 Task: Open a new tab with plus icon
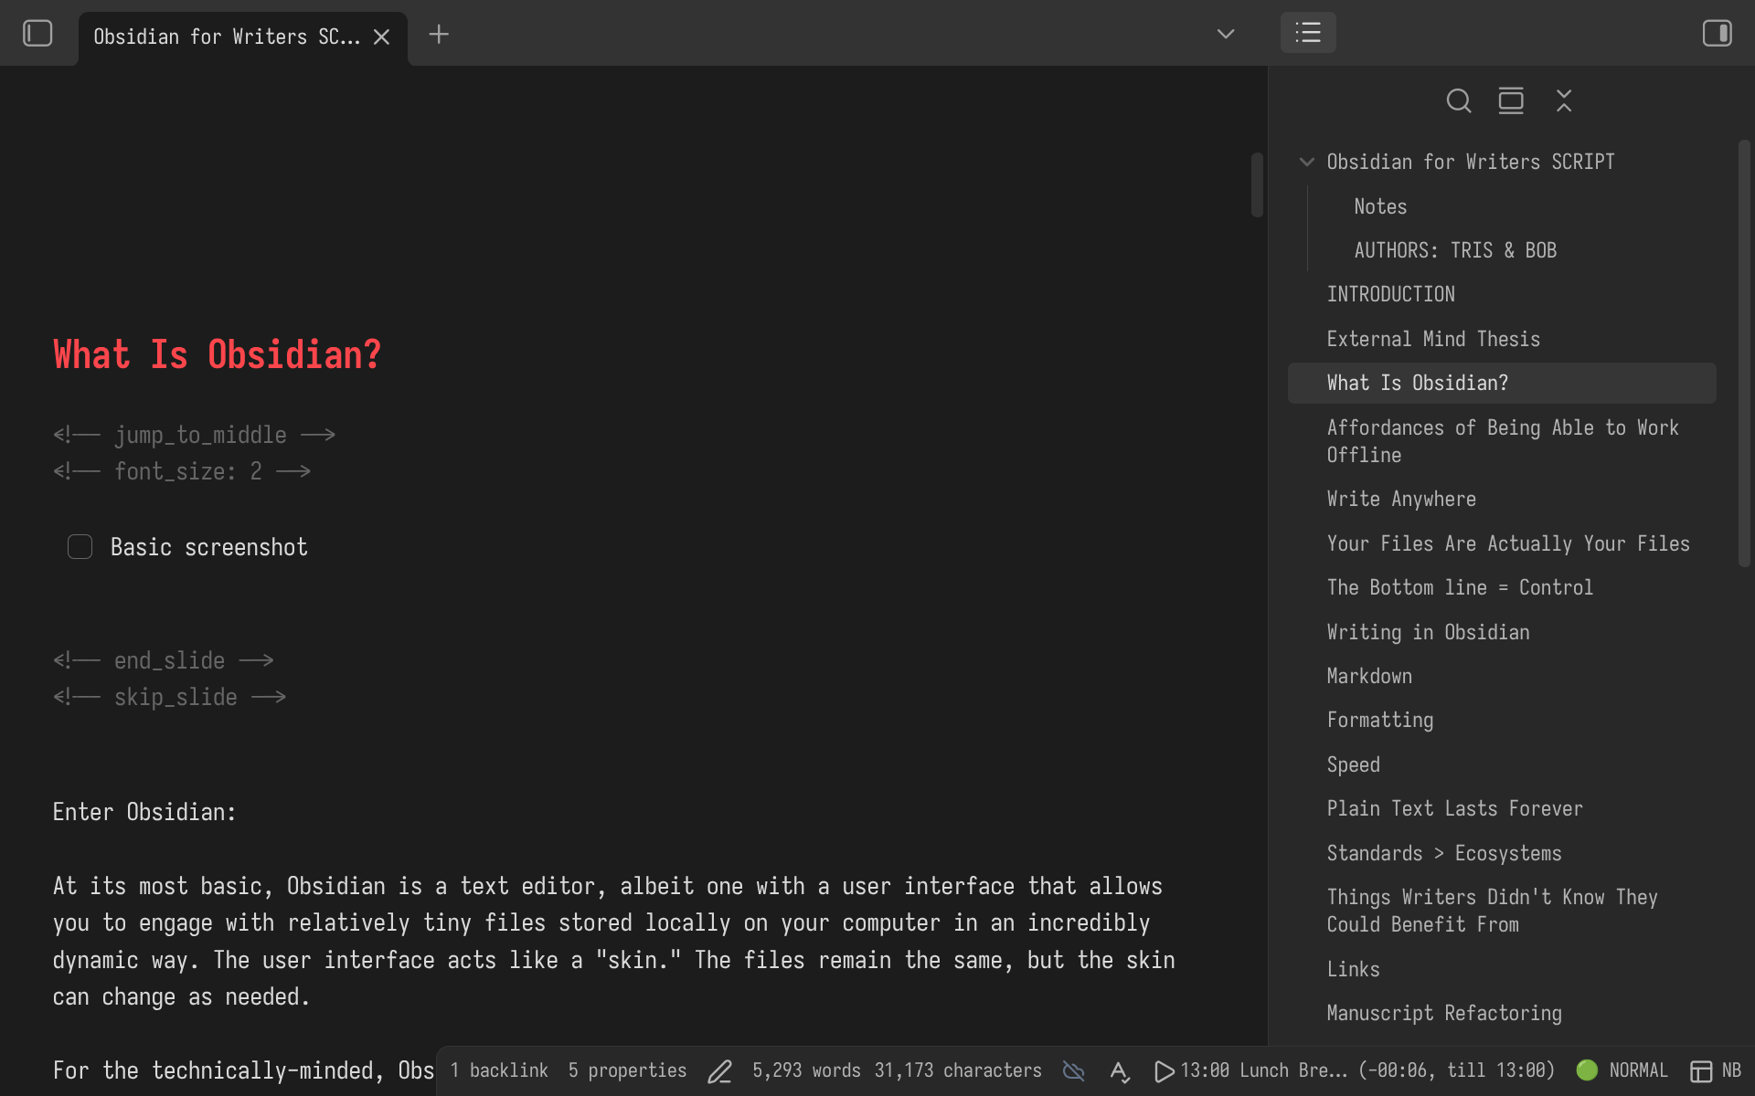tap(439, 35)
